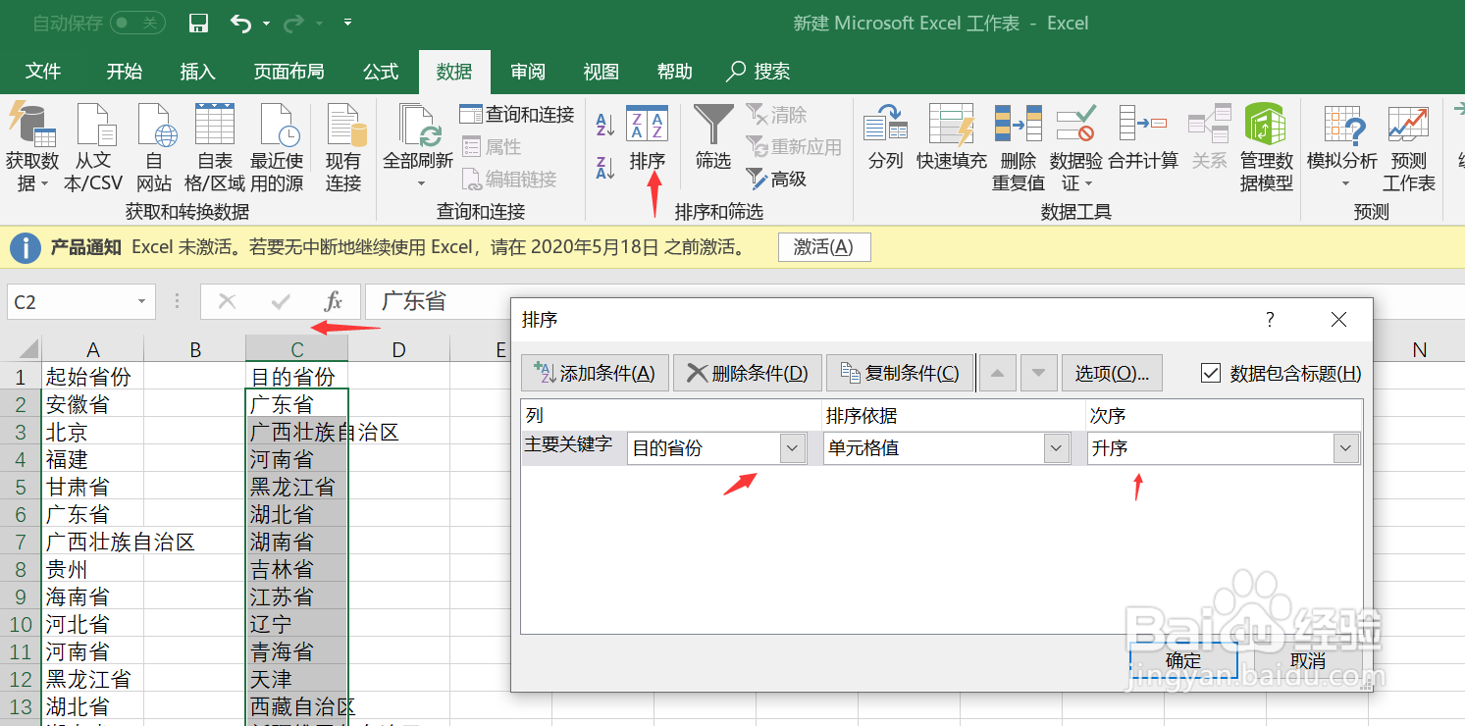Click the 查询和连接 button
Viewport: 1465px width, 726px height.
[517, 115]
